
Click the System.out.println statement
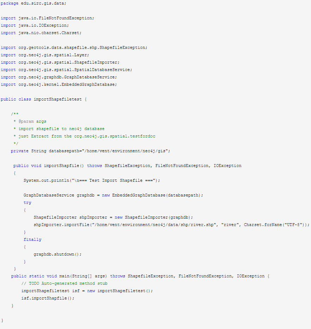coord(92,180)
